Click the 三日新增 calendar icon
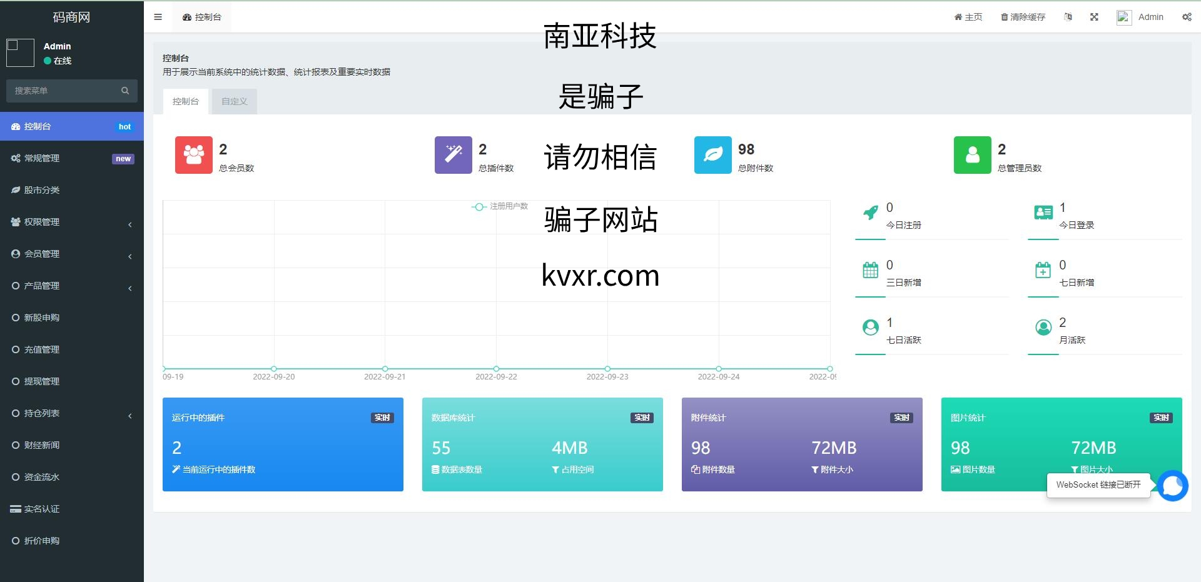The image size is (1201, 582). click(x=870, y=270)
